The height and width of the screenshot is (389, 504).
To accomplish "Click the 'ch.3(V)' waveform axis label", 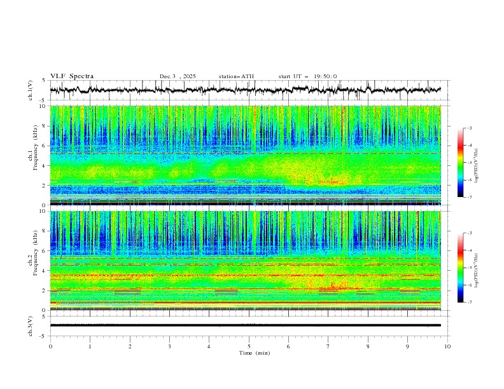I will (31, 326).
